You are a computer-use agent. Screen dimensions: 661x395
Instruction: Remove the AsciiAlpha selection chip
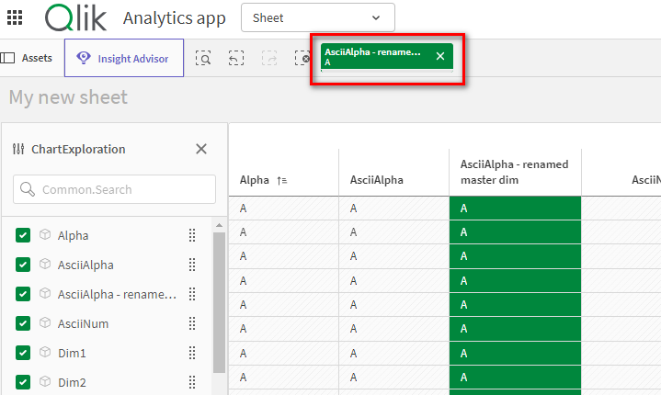point(440,57)
